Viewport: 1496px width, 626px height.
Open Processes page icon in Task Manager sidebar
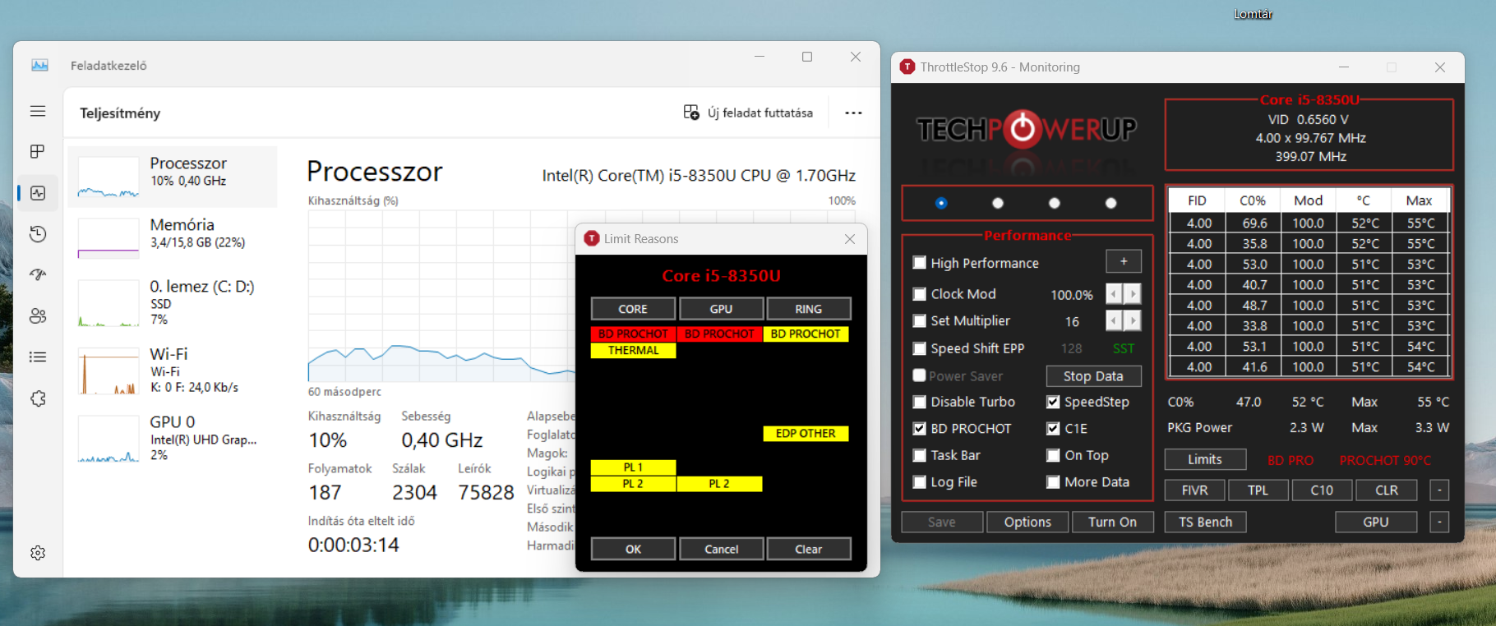point(38,152)
